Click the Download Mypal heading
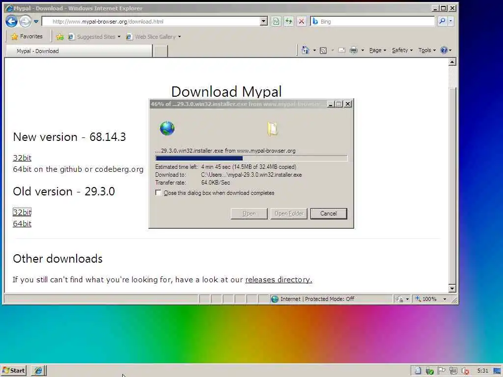The height and width of the screenshot is (377, 503). 226,91
